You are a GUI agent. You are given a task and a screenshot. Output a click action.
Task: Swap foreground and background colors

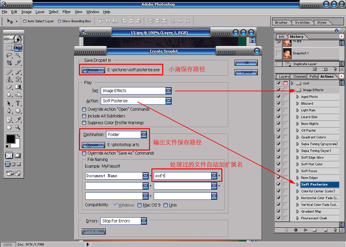(19, 136)
